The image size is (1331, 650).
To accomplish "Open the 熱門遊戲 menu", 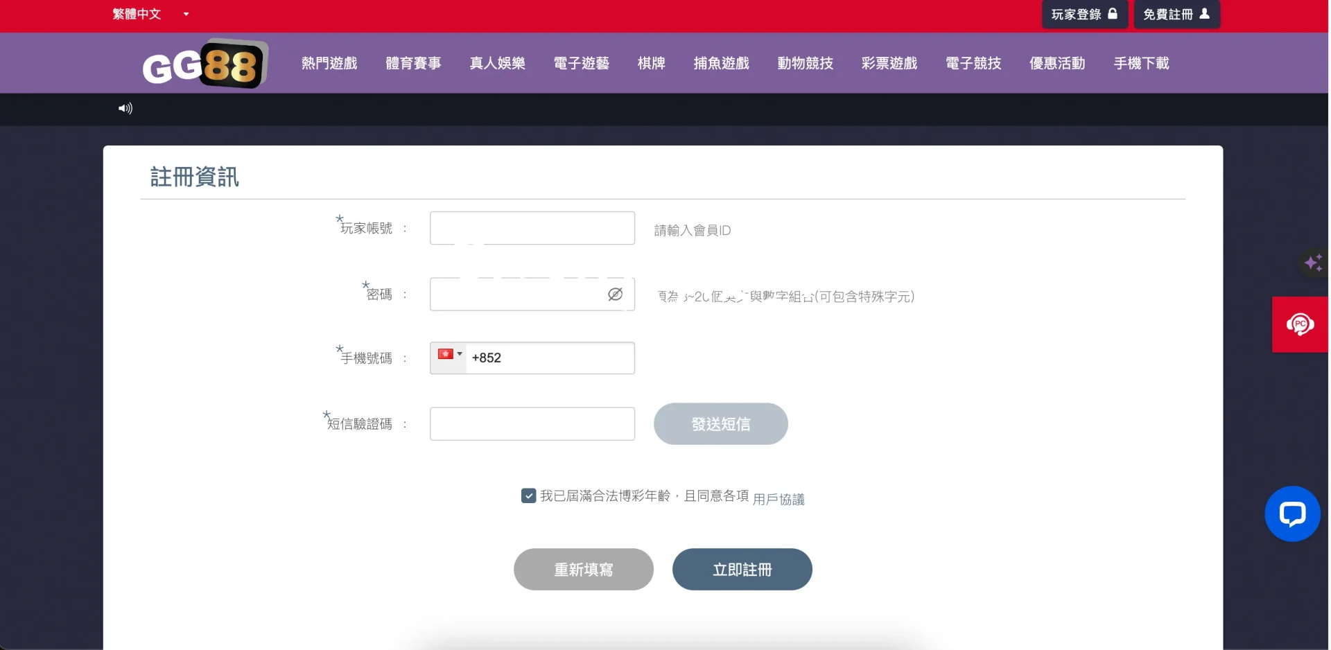I will coord(329,64).
